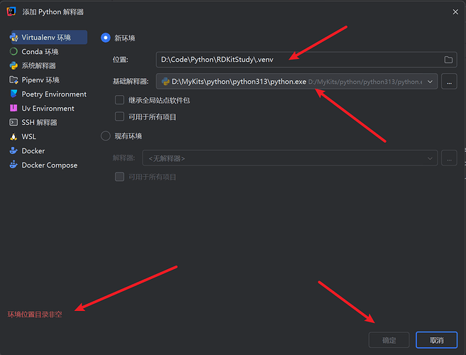Click the Python icon in 基础解释器 combo box
466x355 pixels.
tap(165, 81)
